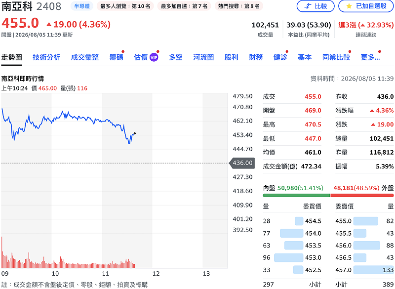
Task: Switch to the 多空 tab
Action: (x=176, y=57)
